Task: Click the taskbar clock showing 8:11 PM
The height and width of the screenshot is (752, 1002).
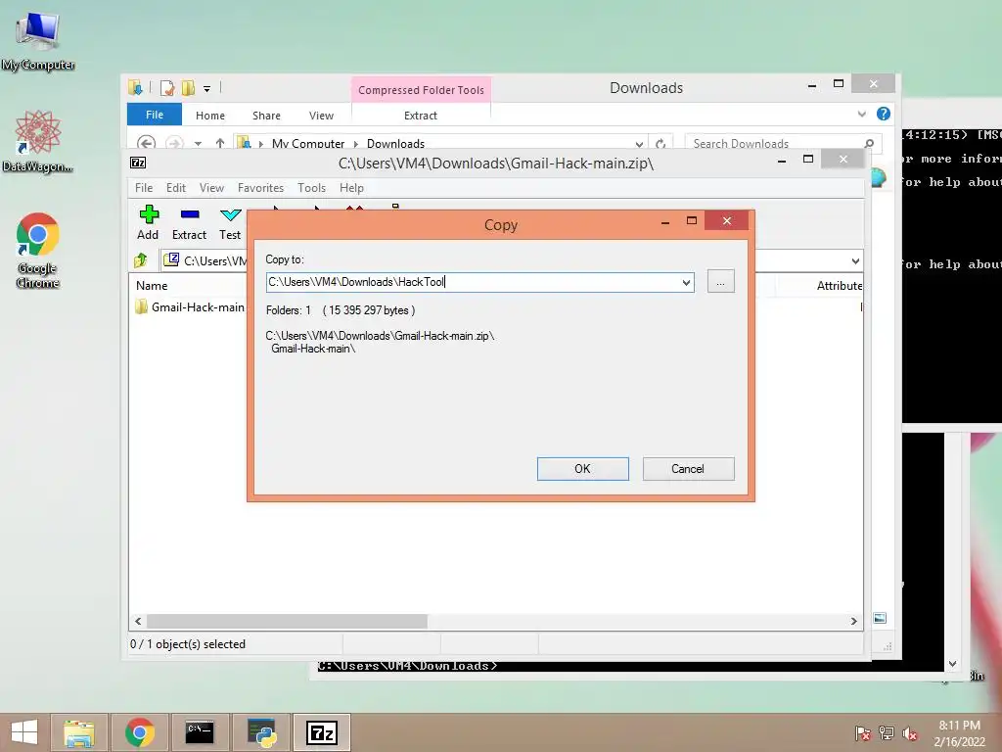Action: pos(959,733)
